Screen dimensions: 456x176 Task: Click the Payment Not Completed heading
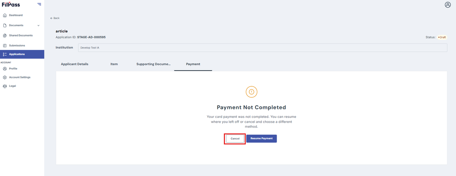tap(251, 108)
